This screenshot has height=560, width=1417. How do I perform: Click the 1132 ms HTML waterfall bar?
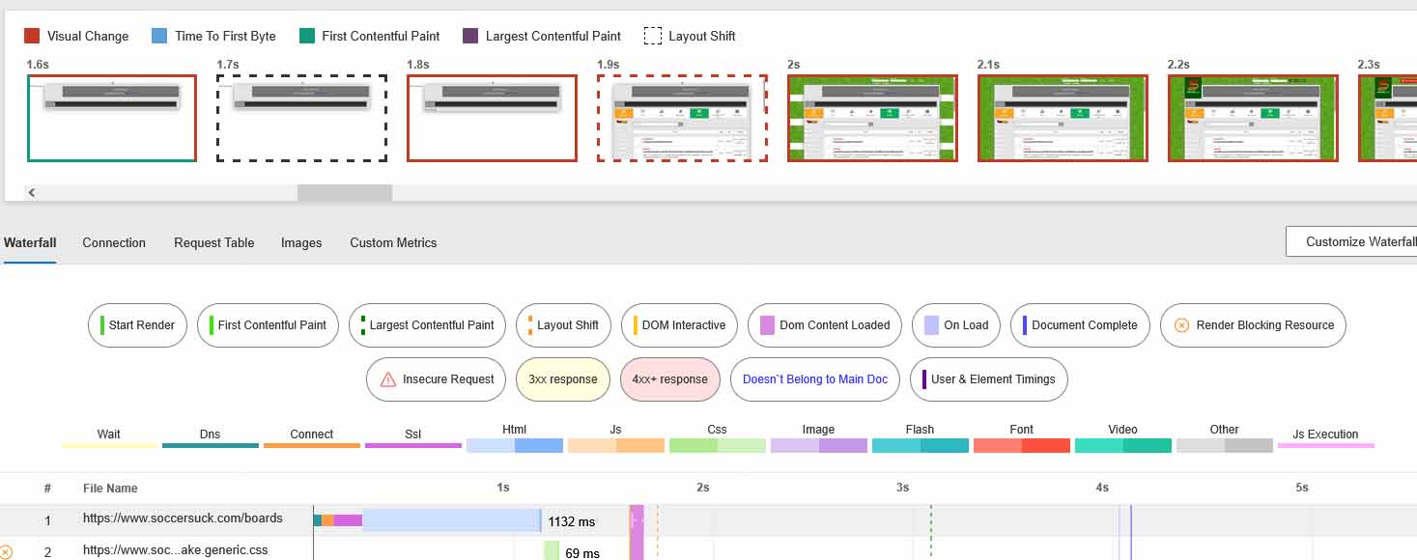451,520
